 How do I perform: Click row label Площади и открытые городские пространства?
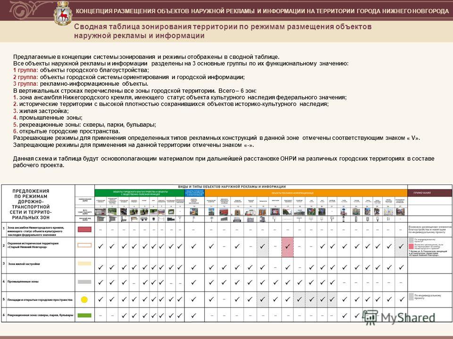tap(40, 300)
